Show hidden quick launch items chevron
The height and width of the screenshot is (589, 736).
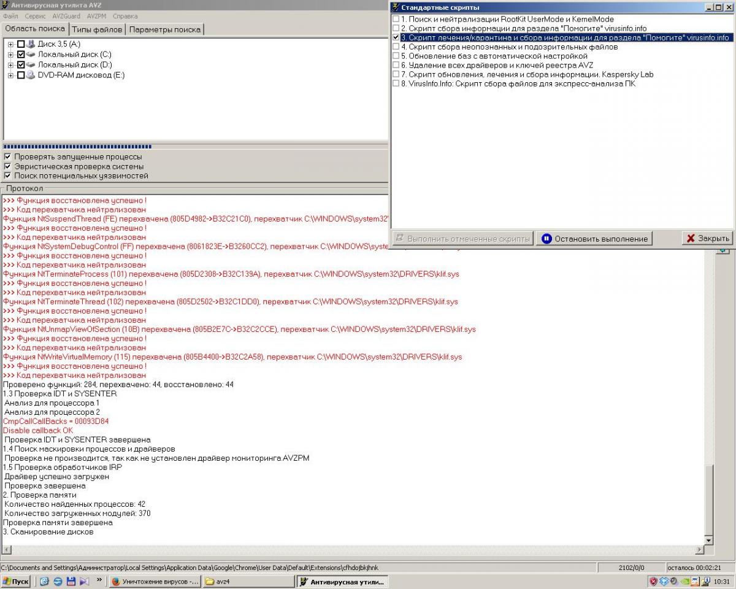point(99,580)
